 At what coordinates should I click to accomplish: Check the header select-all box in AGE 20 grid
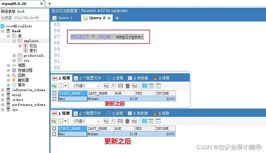(x=54, y=93)
